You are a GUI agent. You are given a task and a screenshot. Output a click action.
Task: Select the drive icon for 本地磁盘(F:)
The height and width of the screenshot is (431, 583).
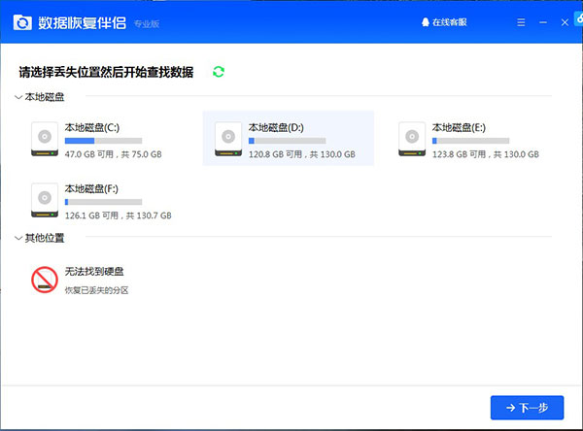point(45,200)
